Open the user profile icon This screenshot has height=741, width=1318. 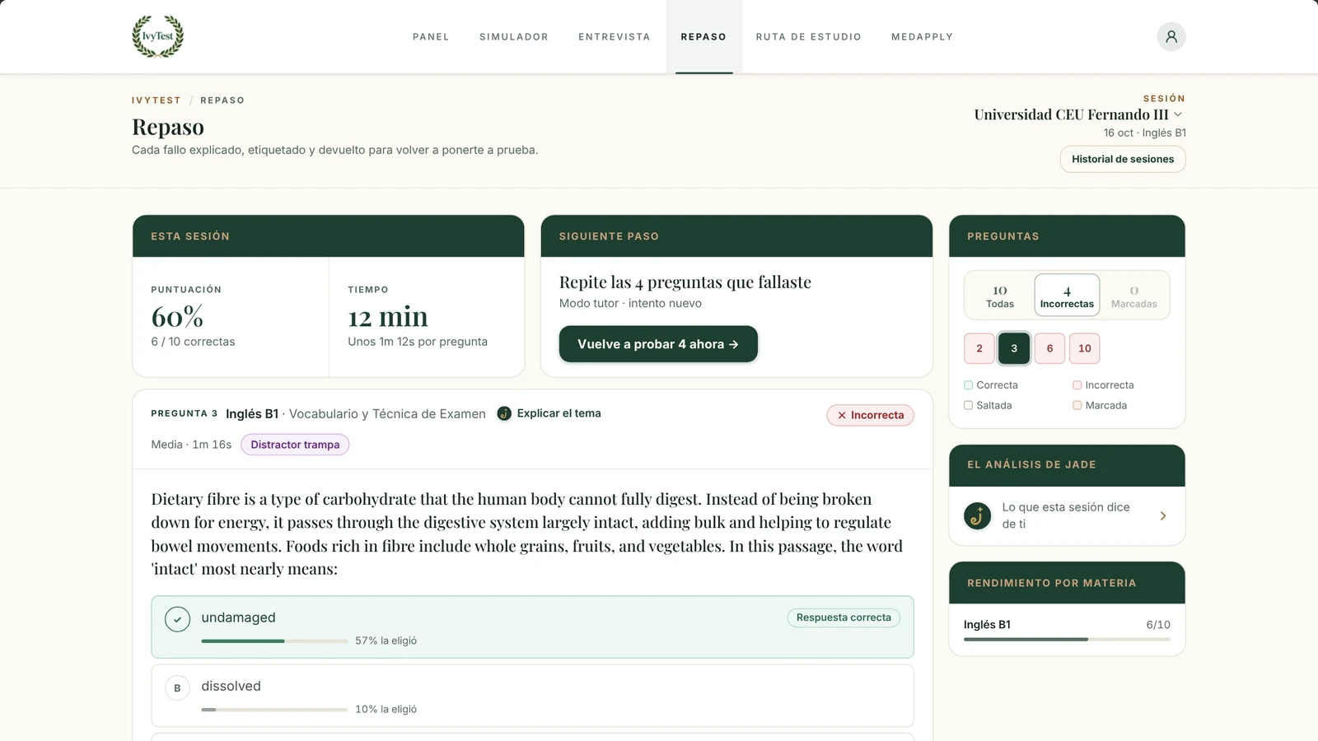point(1171,36)
